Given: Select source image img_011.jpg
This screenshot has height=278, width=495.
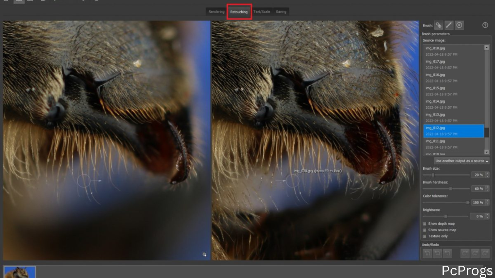Looking at the screenshot, I should coord(453,144).
